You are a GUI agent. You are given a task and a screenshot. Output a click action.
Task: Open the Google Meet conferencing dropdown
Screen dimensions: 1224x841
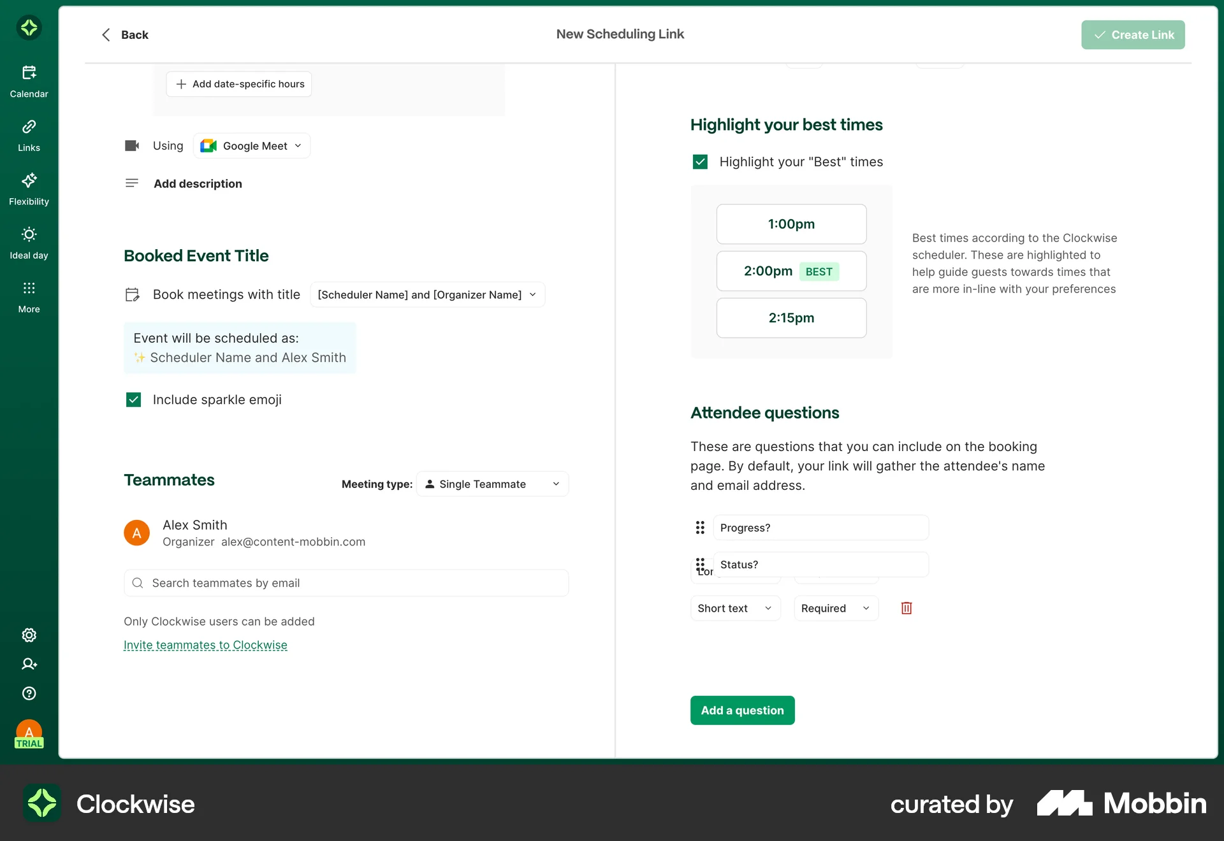(x=251, y=145)
